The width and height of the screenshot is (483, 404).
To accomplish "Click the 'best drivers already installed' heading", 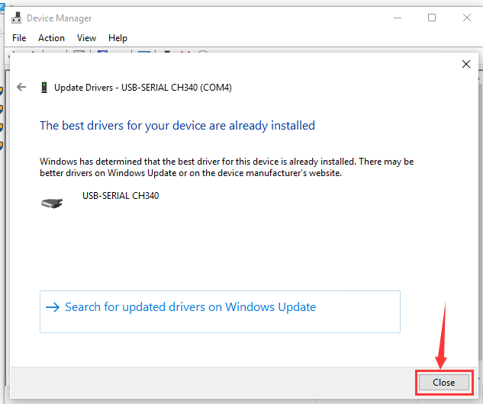I will coord(178,126).
